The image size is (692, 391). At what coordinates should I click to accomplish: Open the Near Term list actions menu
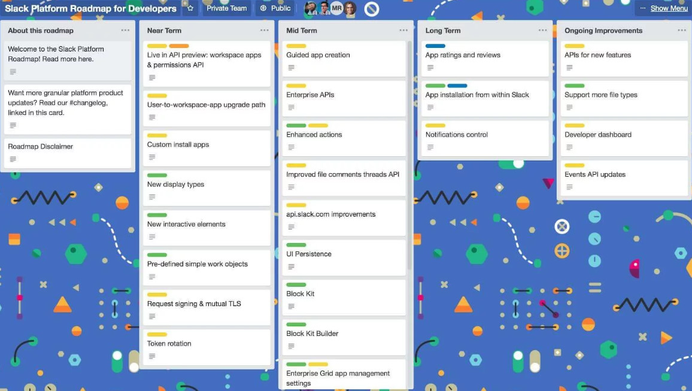point(264,30)
